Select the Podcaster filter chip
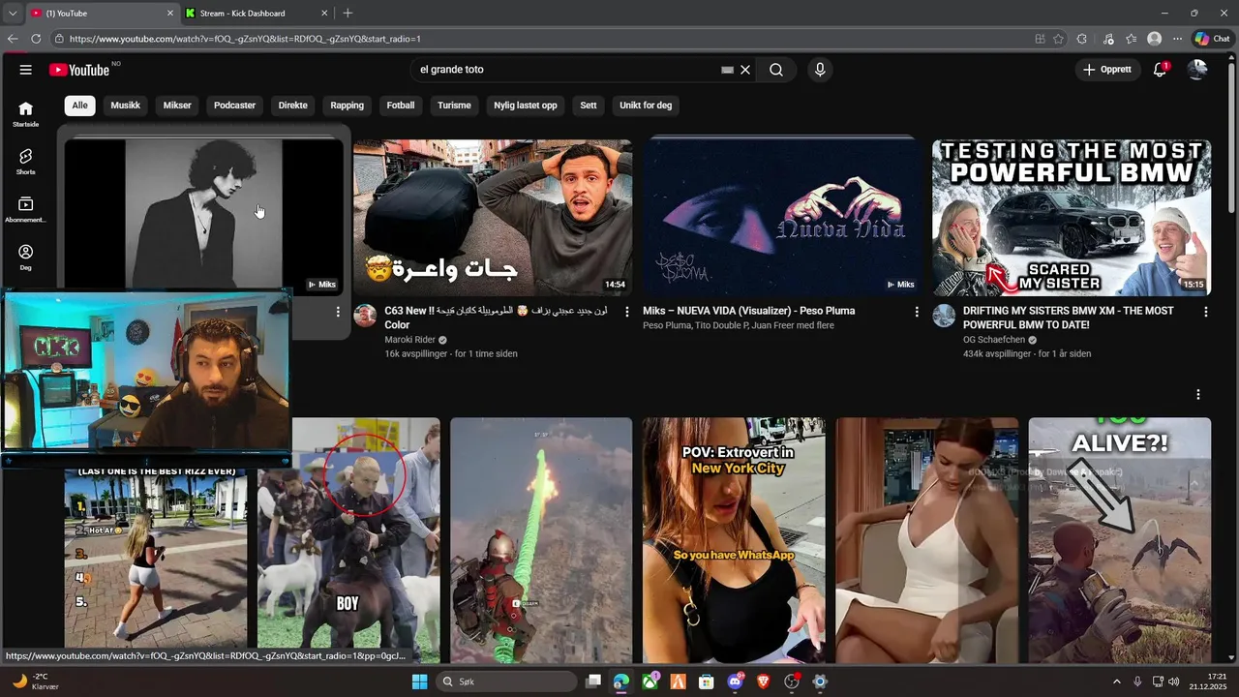 234,105
